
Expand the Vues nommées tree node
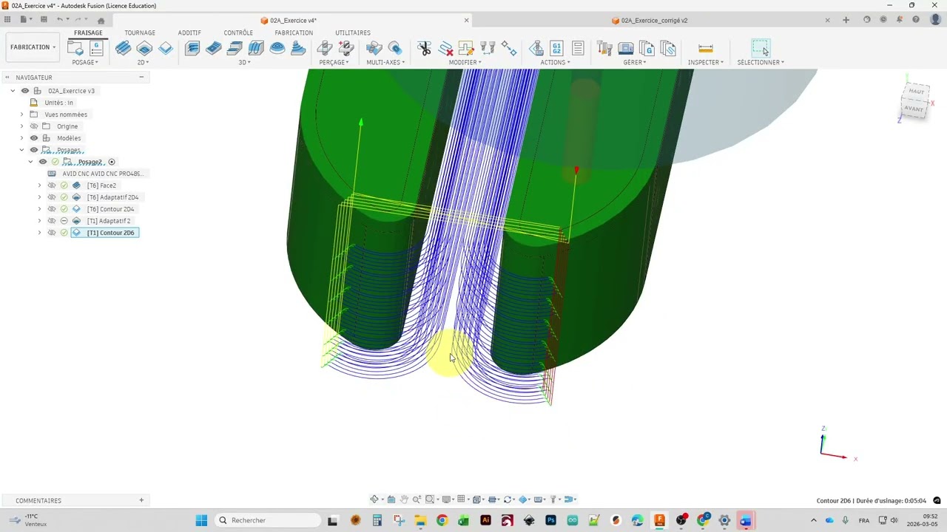21,115
